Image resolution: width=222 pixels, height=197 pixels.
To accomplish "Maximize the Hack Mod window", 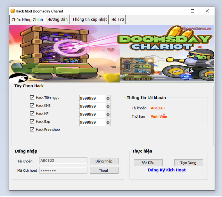I will (193, 11).
